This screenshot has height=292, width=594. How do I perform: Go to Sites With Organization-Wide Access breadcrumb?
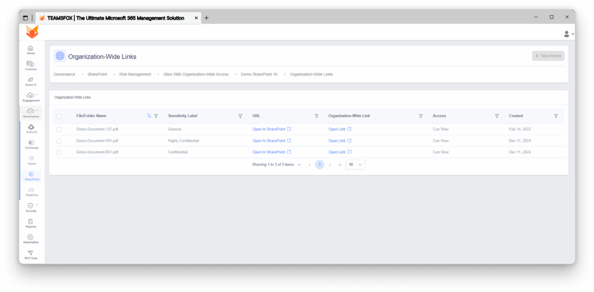(x=196, y=74)
